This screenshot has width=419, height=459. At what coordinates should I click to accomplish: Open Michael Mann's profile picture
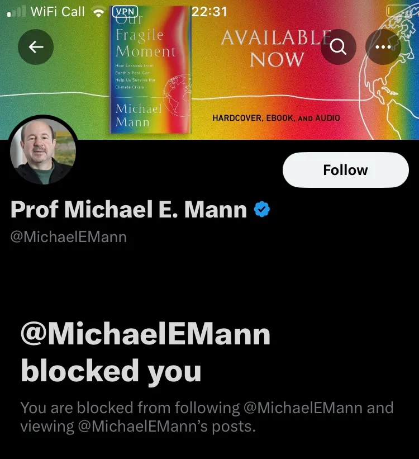(x=43, y=151)
